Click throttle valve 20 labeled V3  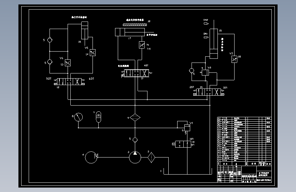tap(234, 59)
